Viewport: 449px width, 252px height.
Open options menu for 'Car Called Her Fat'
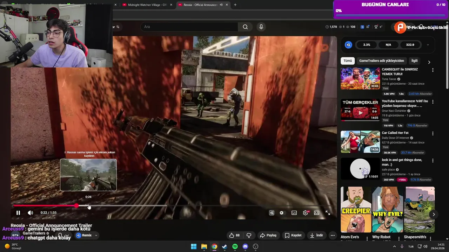(x=433, y=134)
